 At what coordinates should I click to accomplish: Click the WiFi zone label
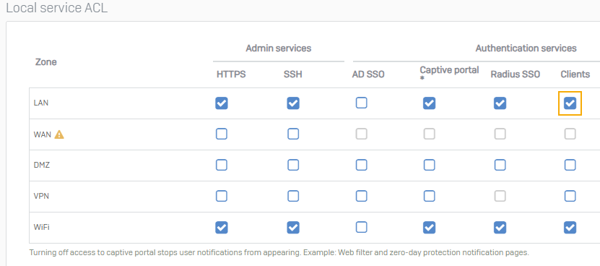point(42,227)
